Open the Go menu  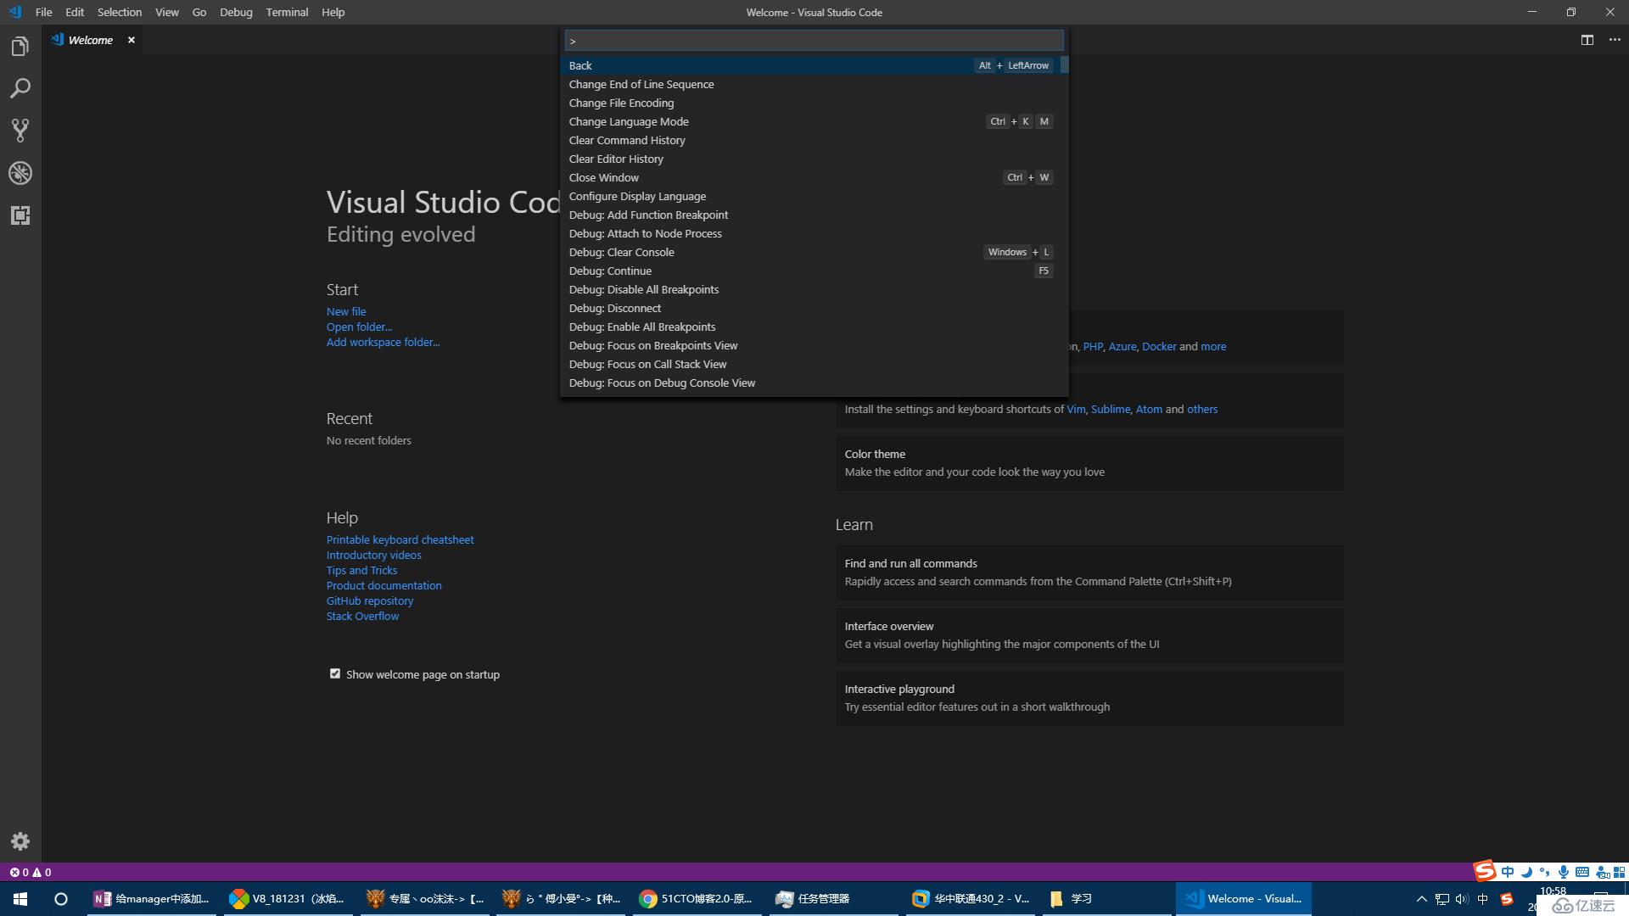199,12
